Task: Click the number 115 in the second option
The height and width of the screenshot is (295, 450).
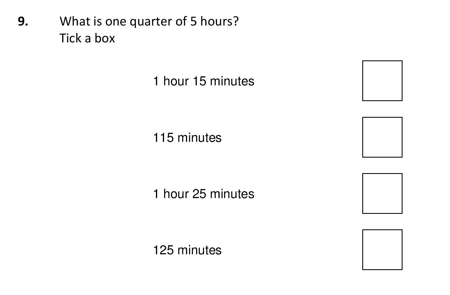Action: coord(164,138)
